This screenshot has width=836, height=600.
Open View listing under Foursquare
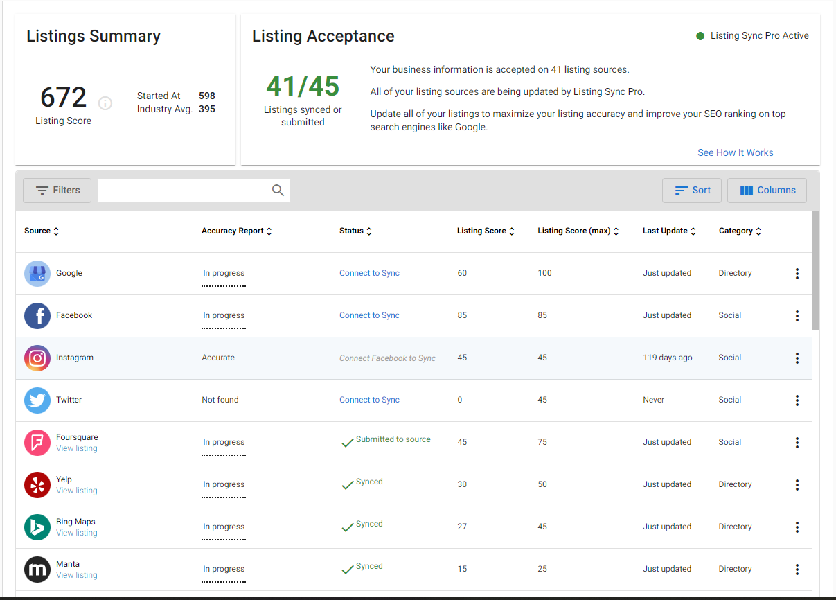(x=77, y=449)
